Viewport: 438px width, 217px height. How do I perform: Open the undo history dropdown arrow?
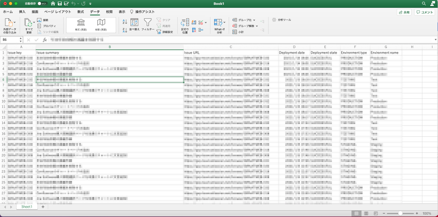pyautogui.click(x=78, y=4)
